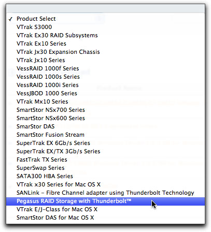Choose VessRAID 1000s Series
This screenshot has width=211, height=232.
pyautogui.click(x=105, y=77)
